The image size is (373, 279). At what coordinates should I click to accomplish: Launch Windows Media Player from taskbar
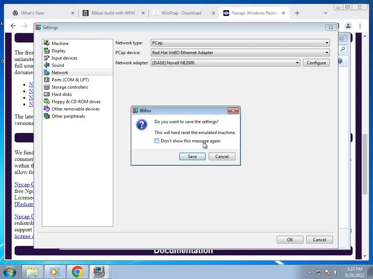pos(55,272)
